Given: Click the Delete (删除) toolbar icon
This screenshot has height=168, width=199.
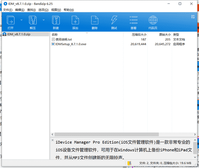Looking at the screenshot, I should 95,20.
